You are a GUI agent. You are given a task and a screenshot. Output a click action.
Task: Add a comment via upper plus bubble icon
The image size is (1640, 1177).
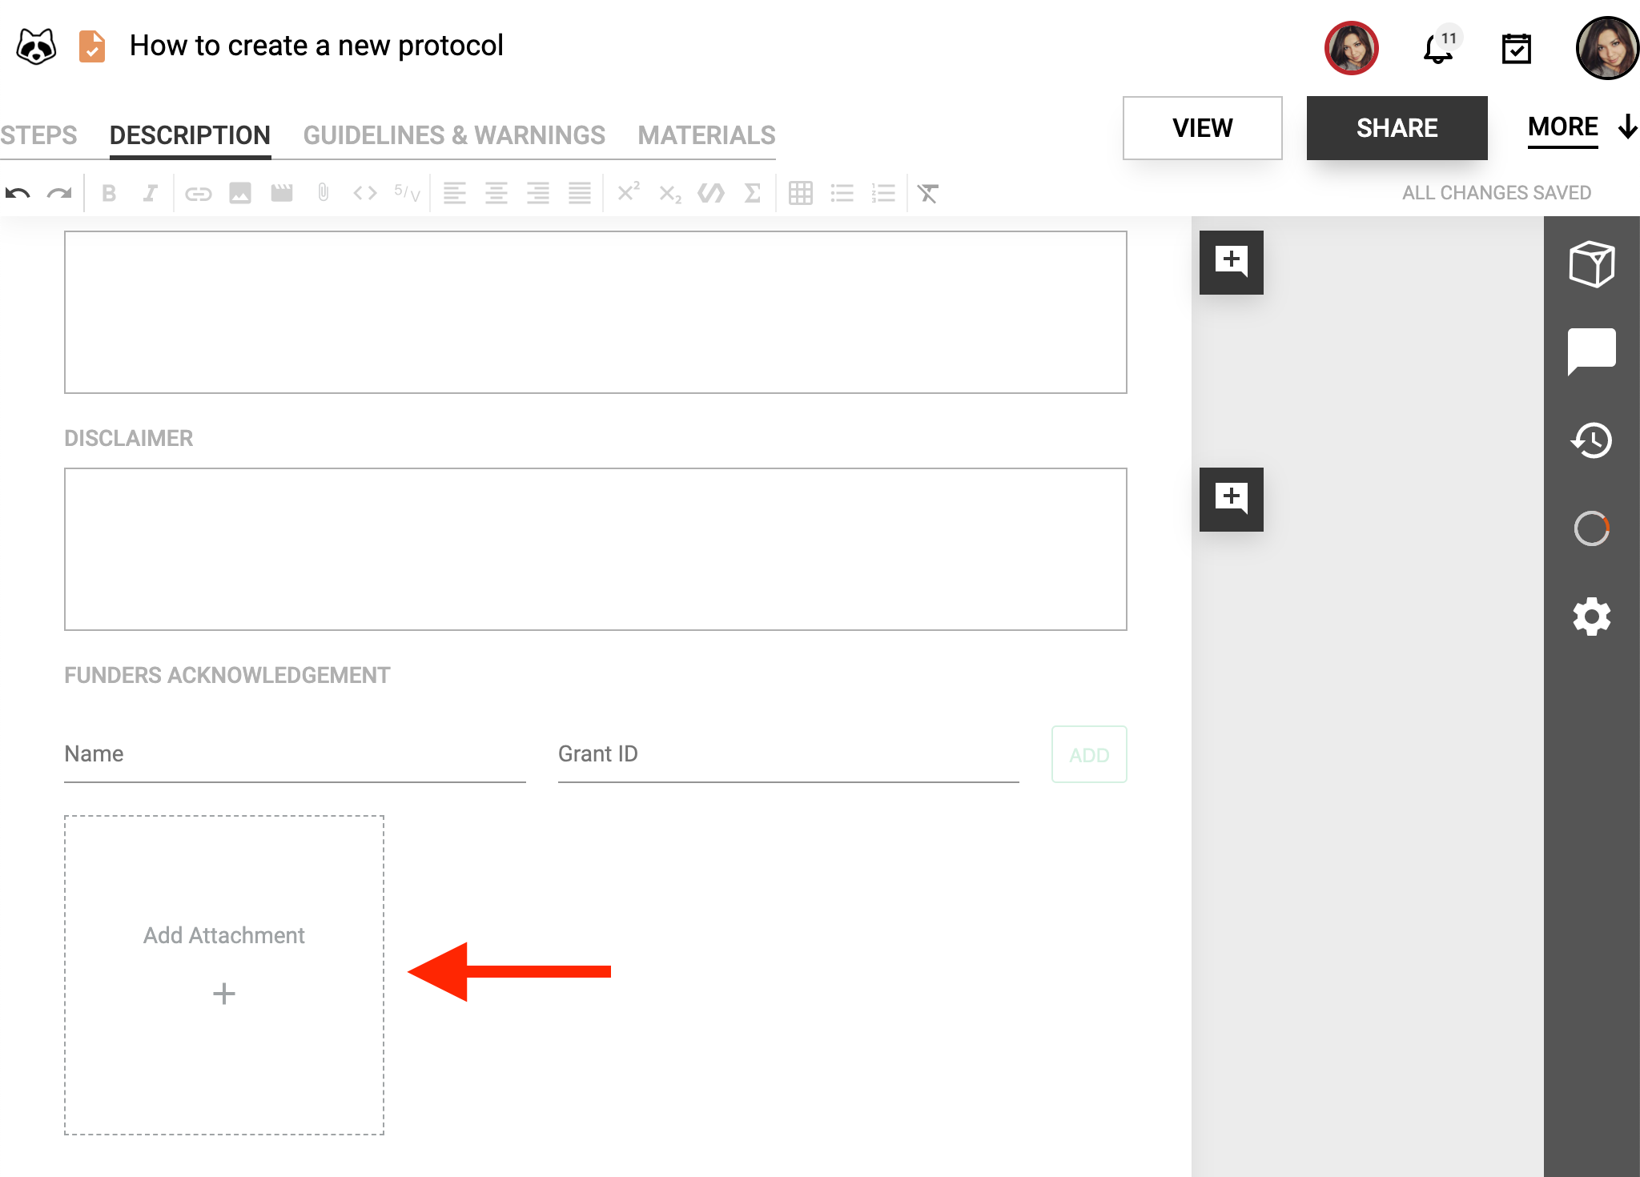[1231, 263]
